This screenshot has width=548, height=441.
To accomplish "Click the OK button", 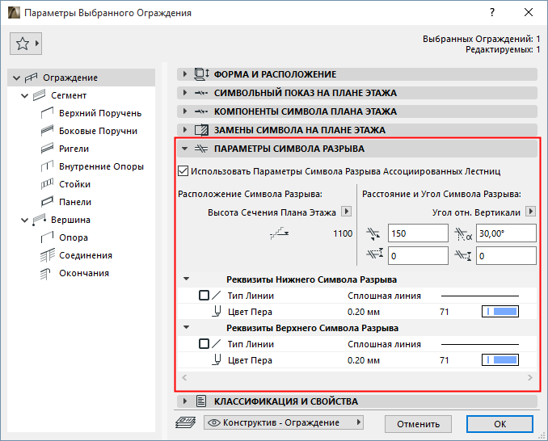I will tap(500, 424).
